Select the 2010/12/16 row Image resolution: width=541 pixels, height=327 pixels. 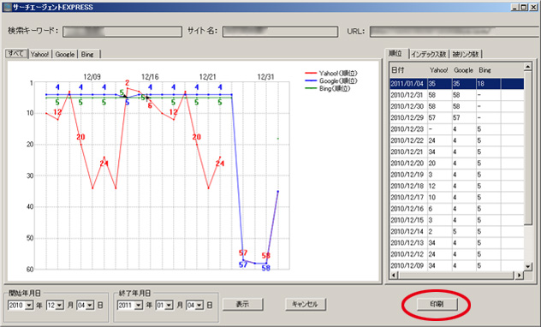(x=457, y=209)
